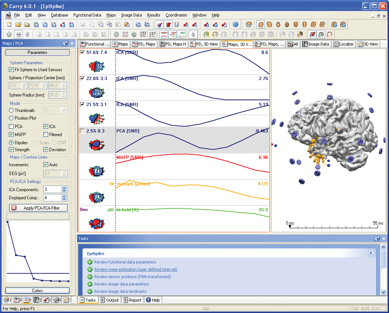Image resolution: width=389 pixels, height=313 pixels.
Task: Open the Thumbnails count dropdown
Action: (64, 110)
